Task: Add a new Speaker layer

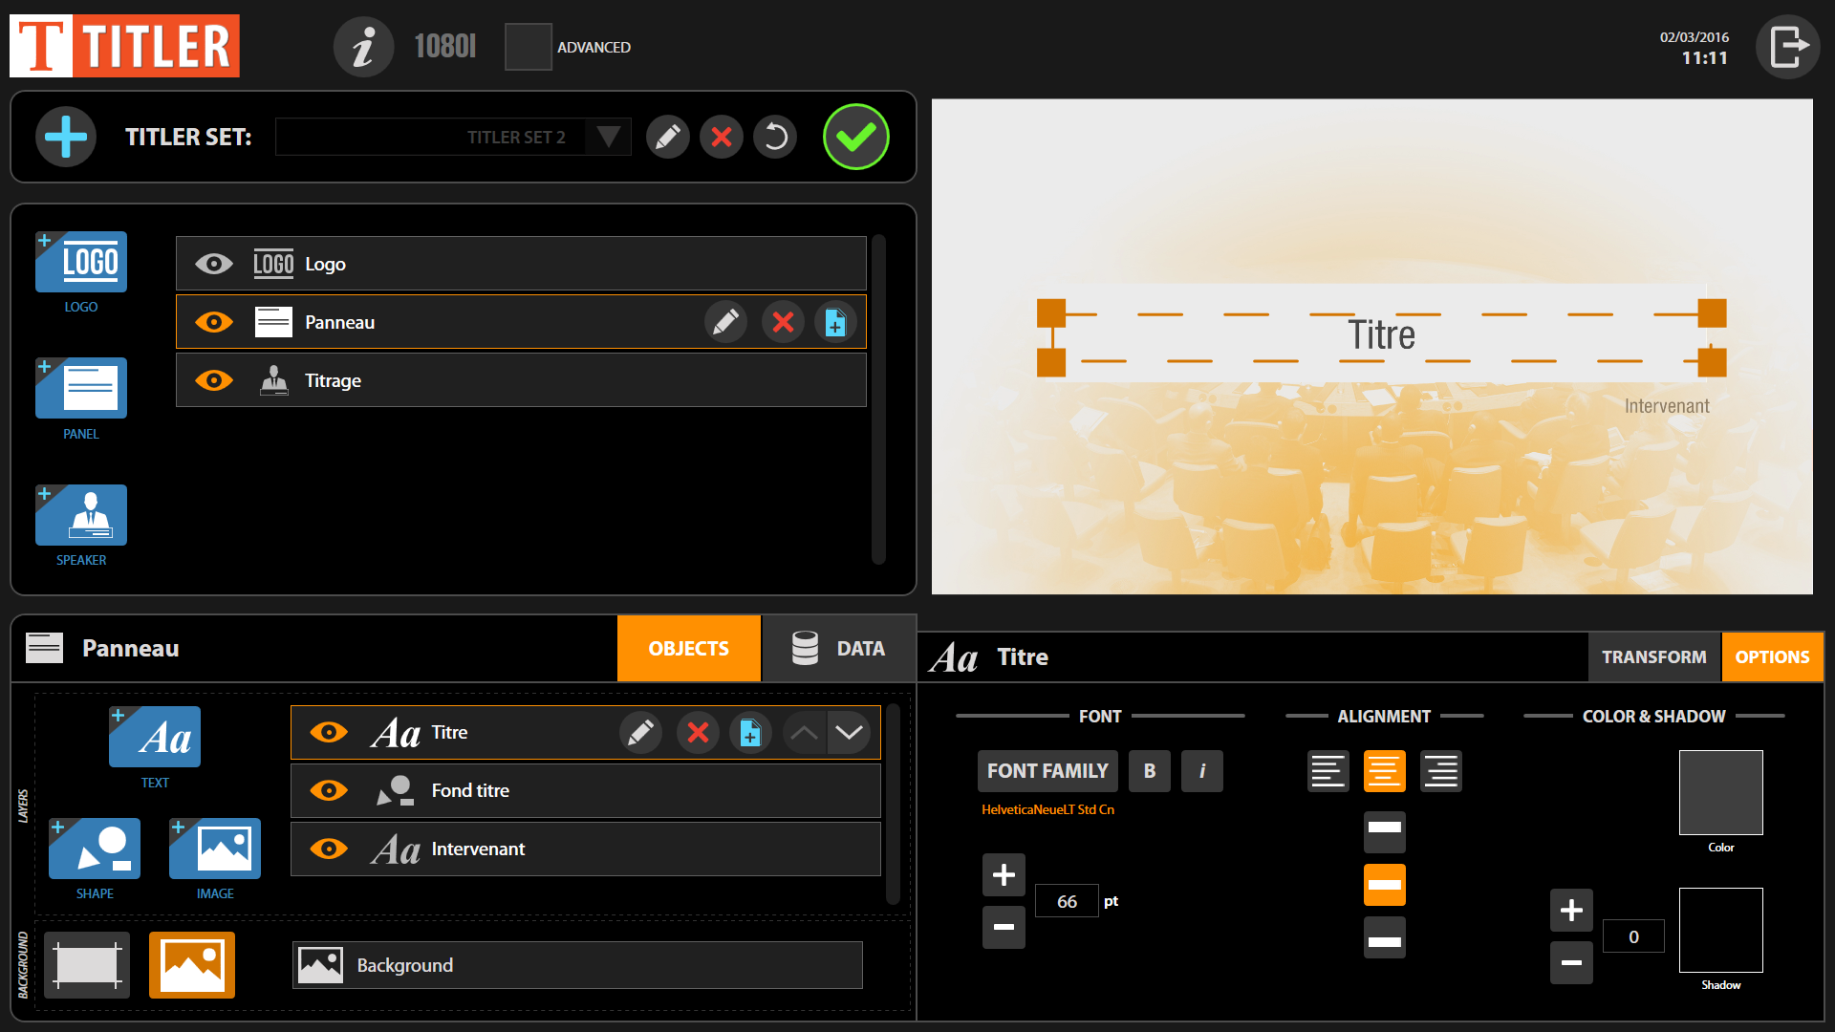Action: 81,515
